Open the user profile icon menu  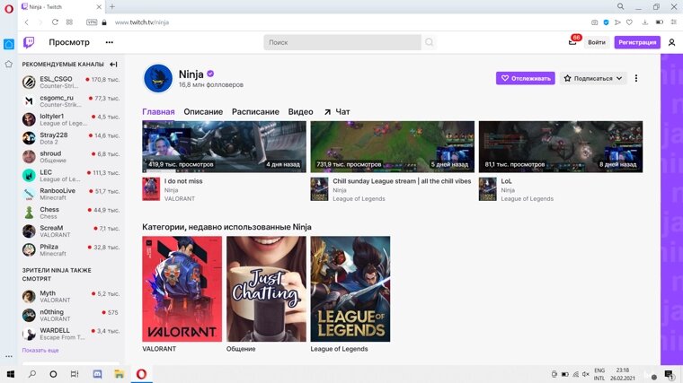pos(671,42)
